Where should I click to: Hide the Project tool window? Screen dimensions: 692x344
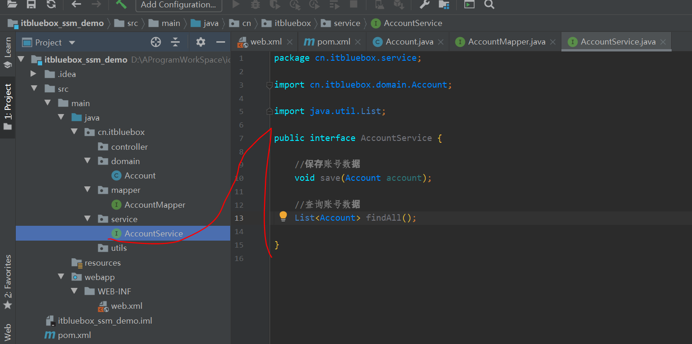tap(220, 42)
